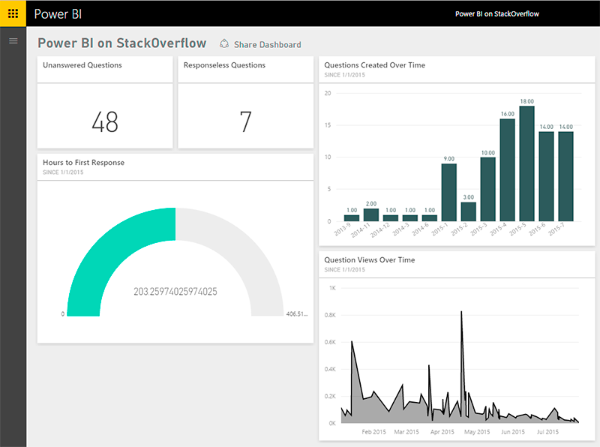
Task: Expand the hamburger navigation menu
Action: [13, 41]
